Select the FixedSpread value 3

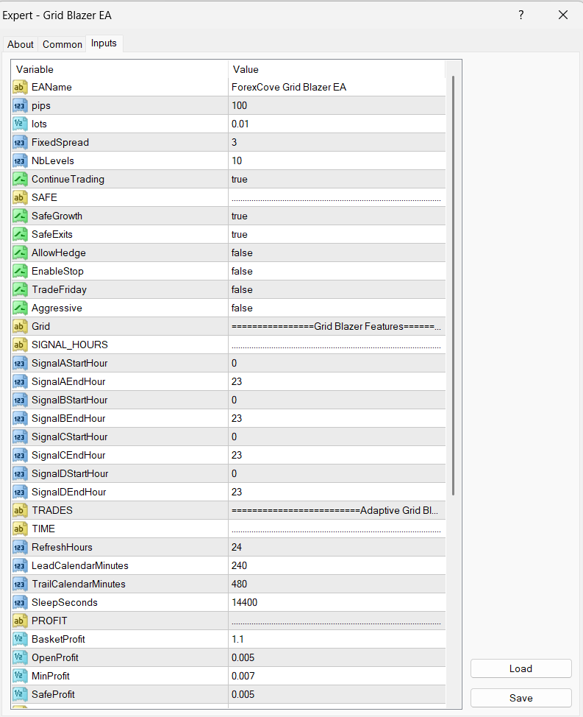[235, 142]
